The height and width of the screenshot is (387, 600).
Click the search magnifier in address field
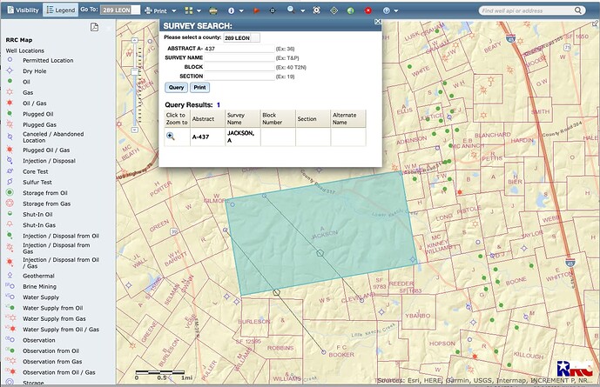pyautogui.click(x=578, y=10)
